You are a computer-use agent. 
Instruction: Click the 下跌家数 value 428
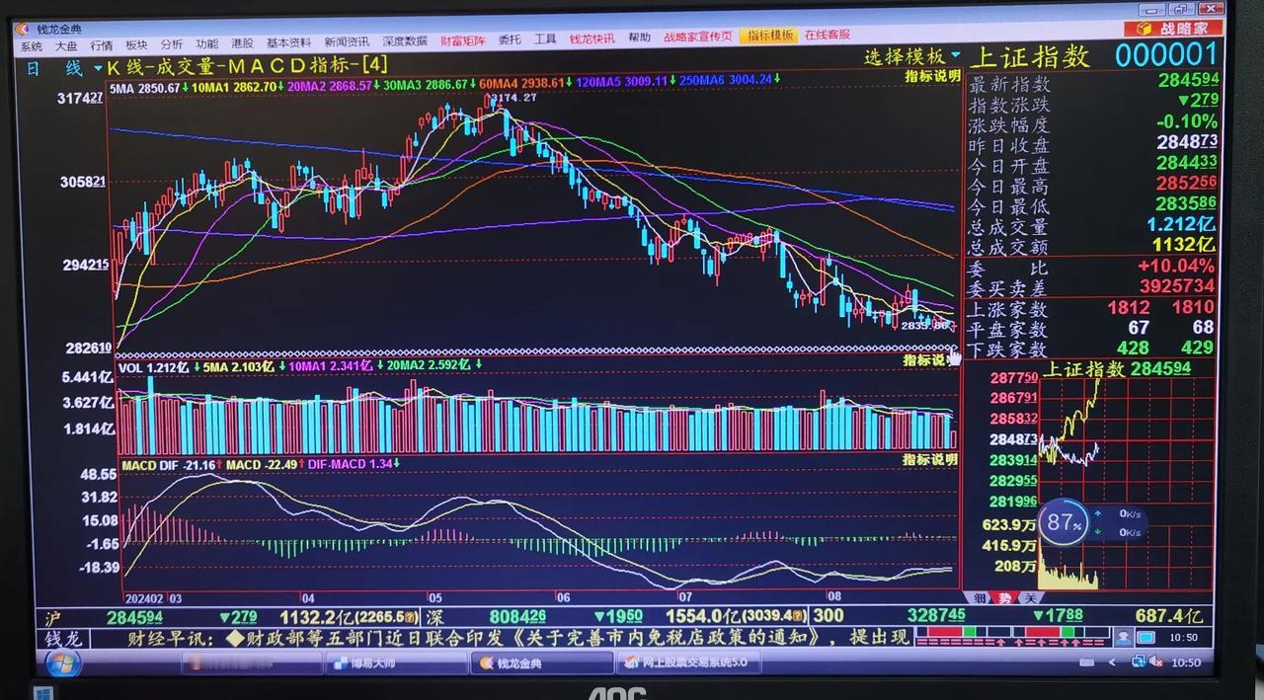click(1132, 348)
